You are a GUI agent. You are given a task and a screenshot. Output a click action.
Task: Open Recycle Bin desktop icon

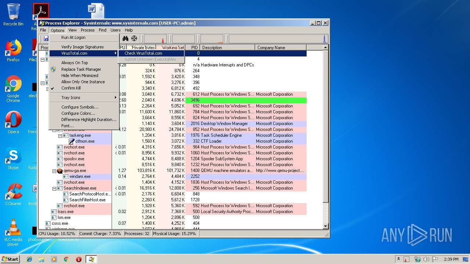coord(13,15)
